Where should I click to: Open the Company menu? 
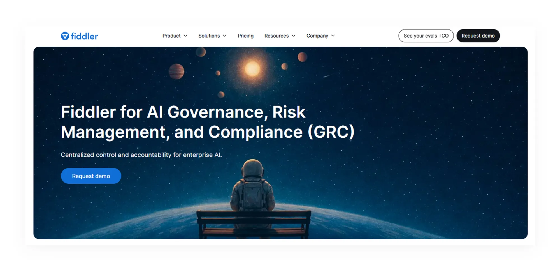pos(317,36)
